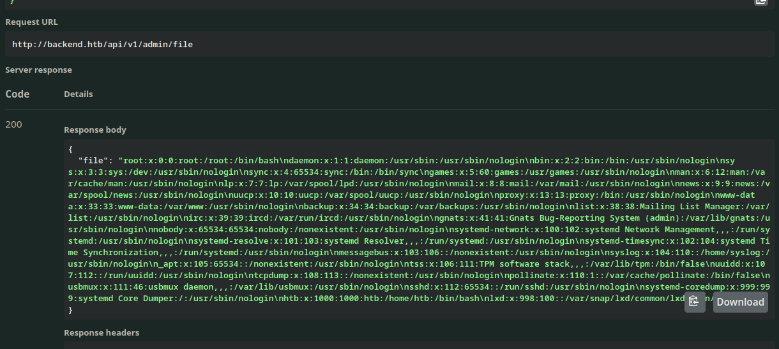The image size is (779, 349).
Task: Download the response body
Action: (x=740, y=302)
